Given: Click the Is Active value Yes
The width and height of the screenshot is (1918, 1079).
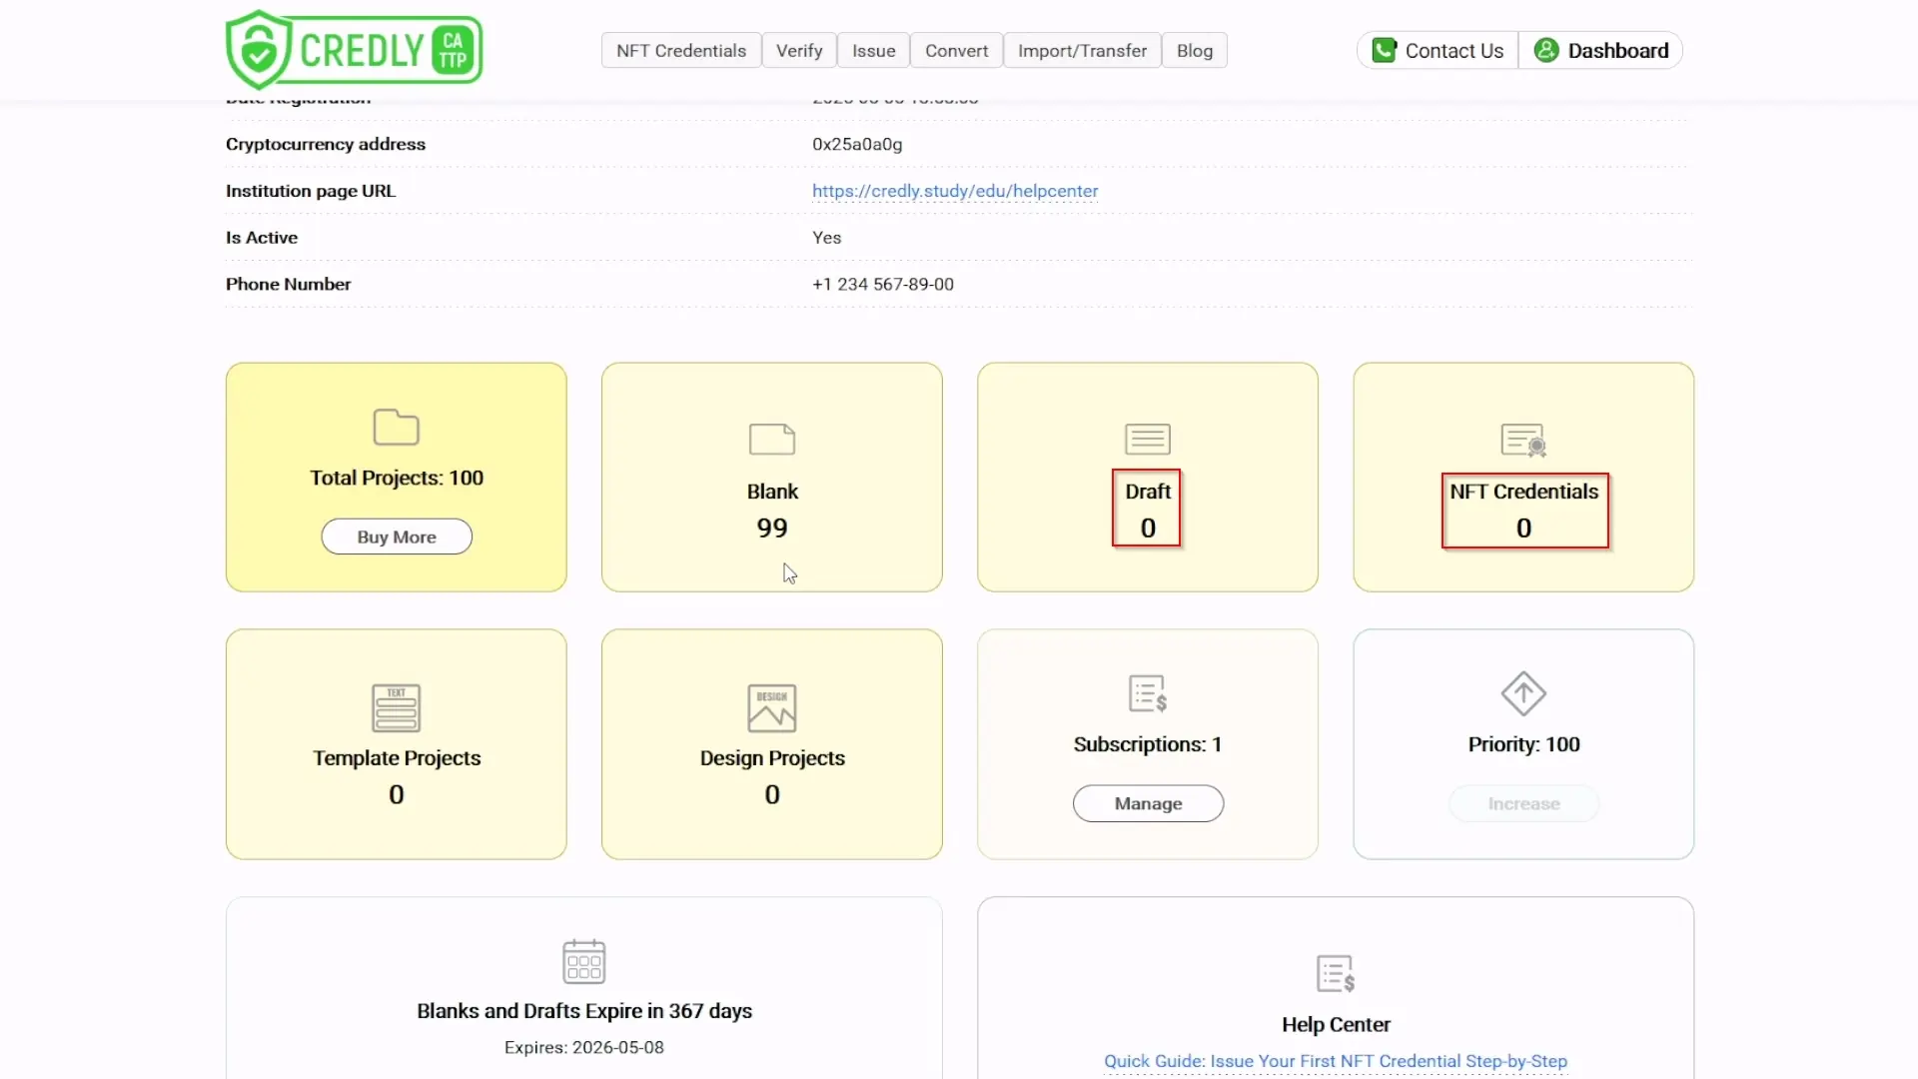Looking at the screenshot, I should click(x=826, y=238).
